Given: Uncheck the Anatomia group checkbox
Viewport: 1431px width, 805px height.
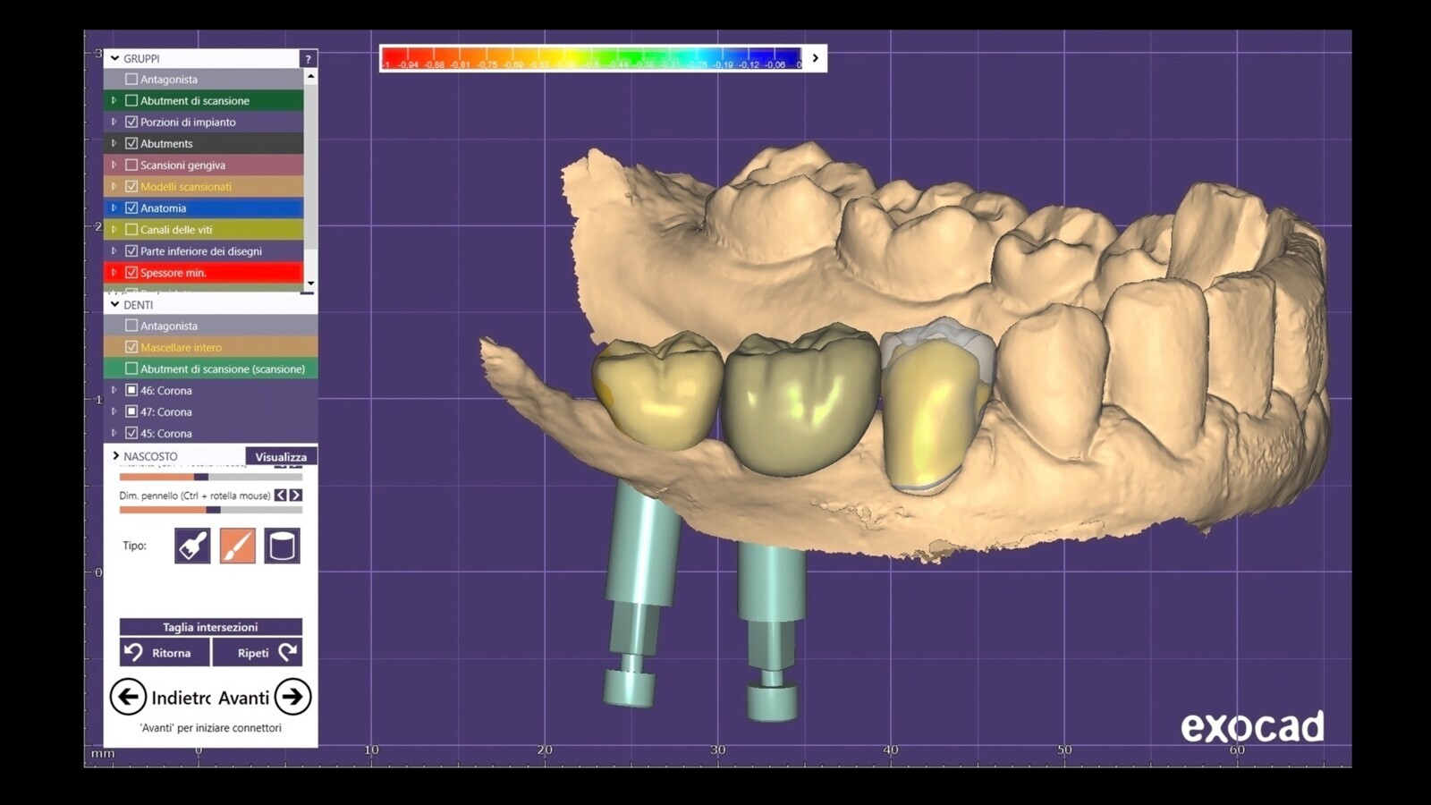Looking at the screenshot, I should (131, 208).
